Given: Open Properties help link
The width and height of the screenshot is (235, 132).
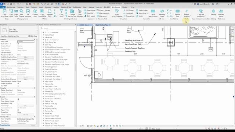Looking at the screenshot, I should (x=5, y=125).
